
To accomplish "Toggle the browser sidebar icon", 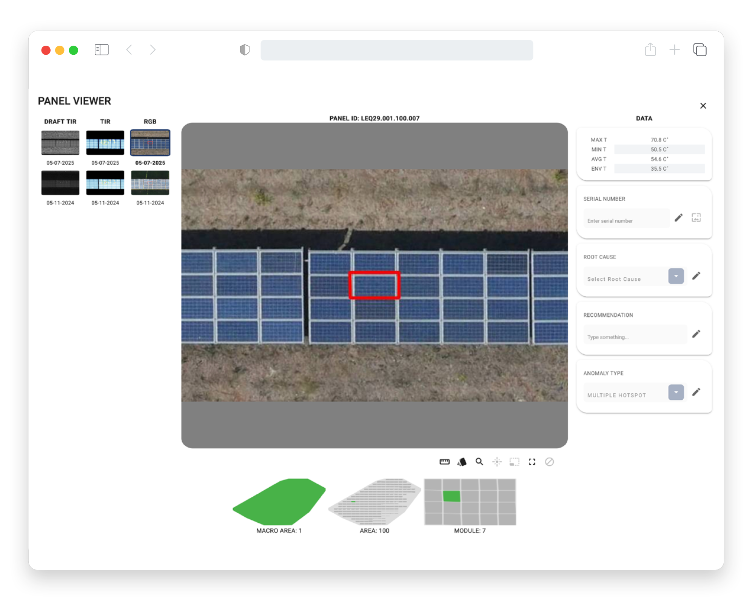I will pyautogui.click(x=102, y=50).
